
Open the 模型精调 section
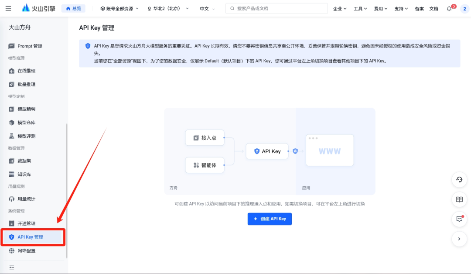27,109
